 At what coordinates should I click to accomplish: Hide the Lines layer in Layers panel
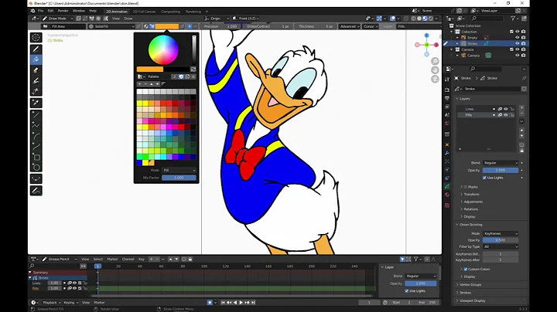click(505, 109)
